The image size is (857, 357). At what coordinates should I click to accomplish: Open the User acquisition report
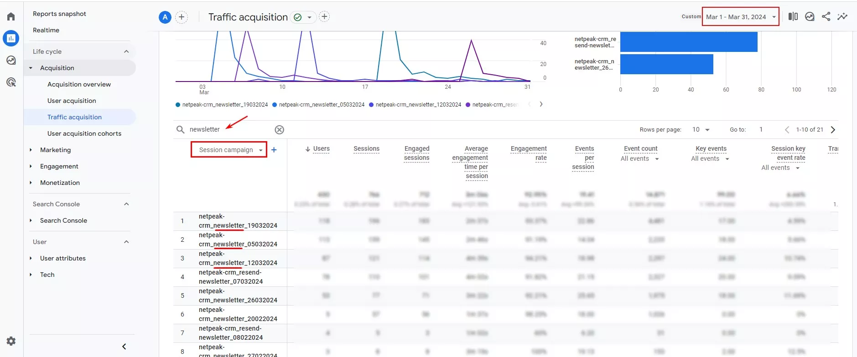click(72, 101)
